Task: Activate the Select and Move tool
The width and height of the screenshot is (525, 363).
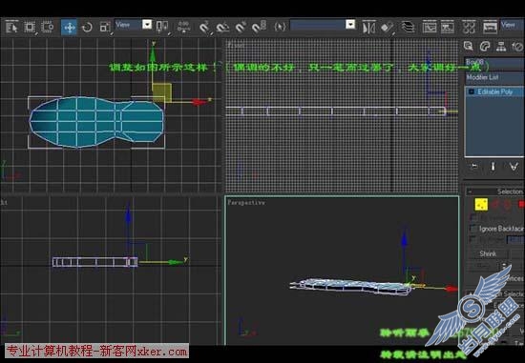Action: (x=69, y=27)
